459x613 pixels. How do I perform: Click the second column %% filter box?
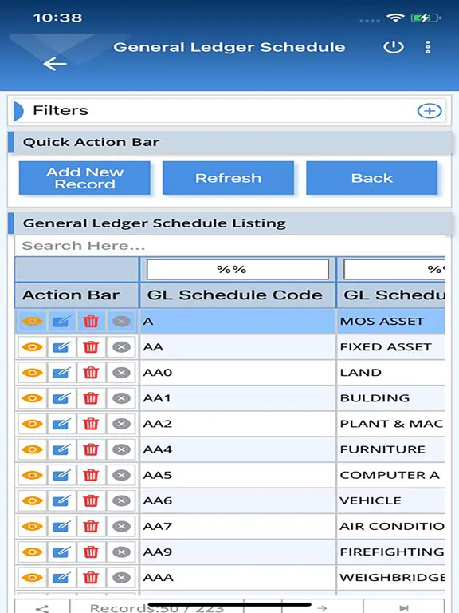click(394, 269)
